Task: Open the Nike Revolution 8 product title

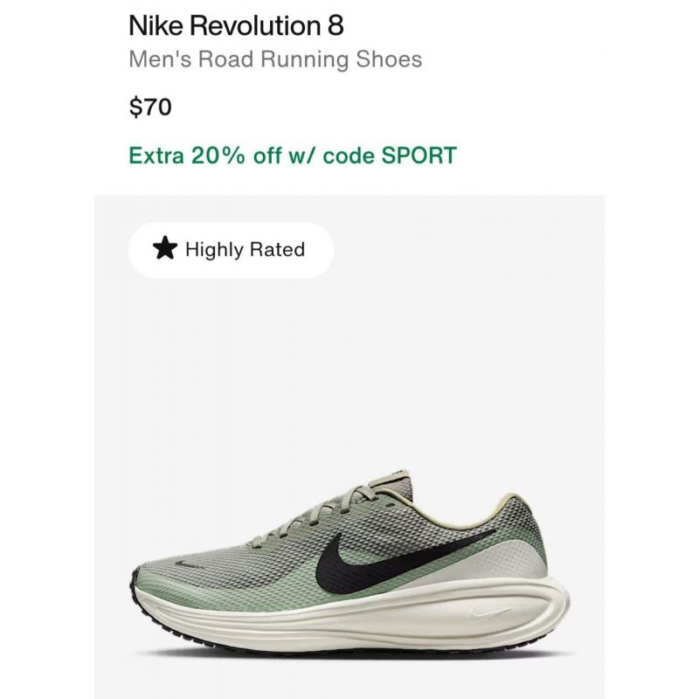Action: (236, 25)
